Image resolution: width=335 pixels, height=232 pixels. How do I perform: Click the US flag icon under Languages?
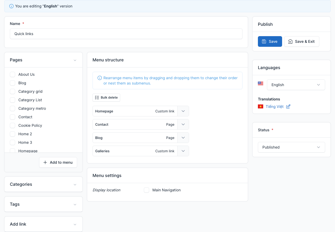261,83
